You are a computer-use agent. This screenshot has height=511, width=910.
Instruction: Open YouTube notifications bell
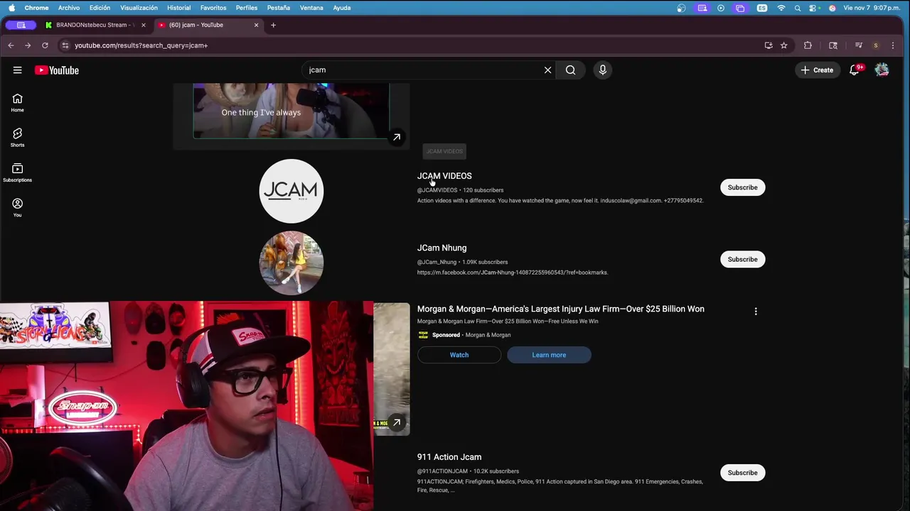(x=855, y=70)
